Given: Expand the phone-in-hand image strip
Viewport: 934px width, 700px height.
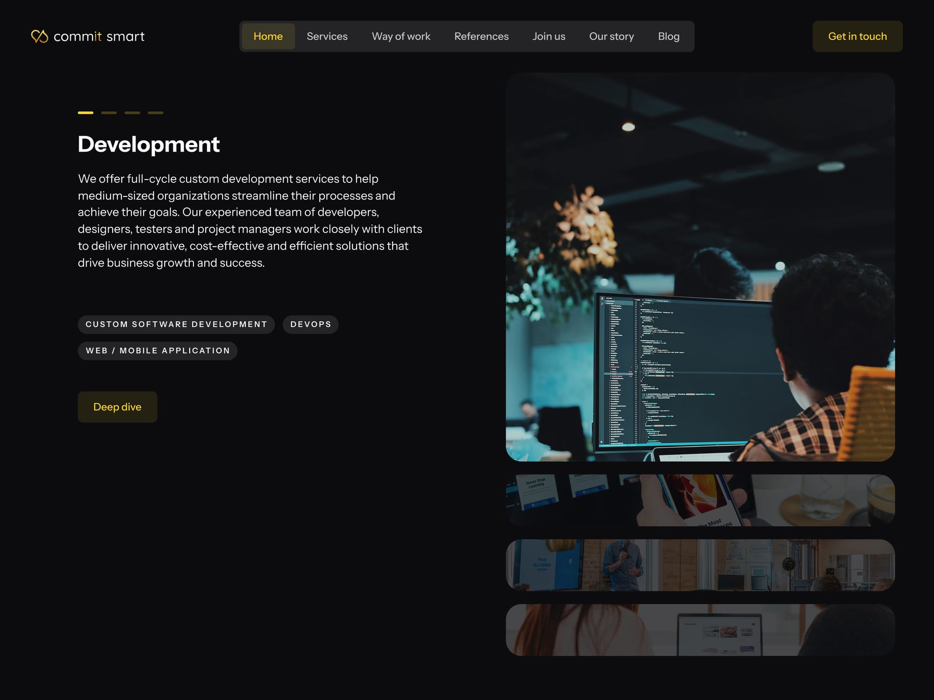Looking at the screenshot, I should click(x=700, y=500).
